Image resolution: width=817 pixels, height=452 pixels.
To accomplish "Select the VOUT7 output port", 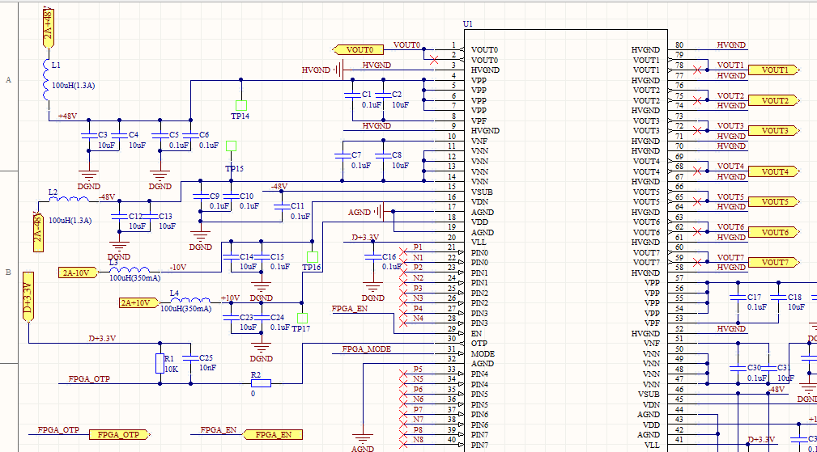I will tap(774, 263).
